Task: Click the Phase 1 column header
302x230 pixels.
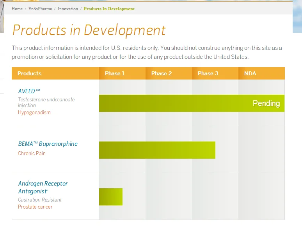Action: 122,73
